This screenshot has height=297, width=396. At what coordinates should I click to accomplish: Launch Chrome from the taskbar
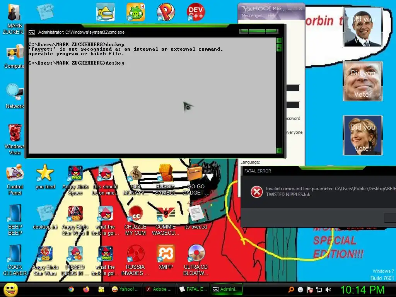click(x=71, y=289)
